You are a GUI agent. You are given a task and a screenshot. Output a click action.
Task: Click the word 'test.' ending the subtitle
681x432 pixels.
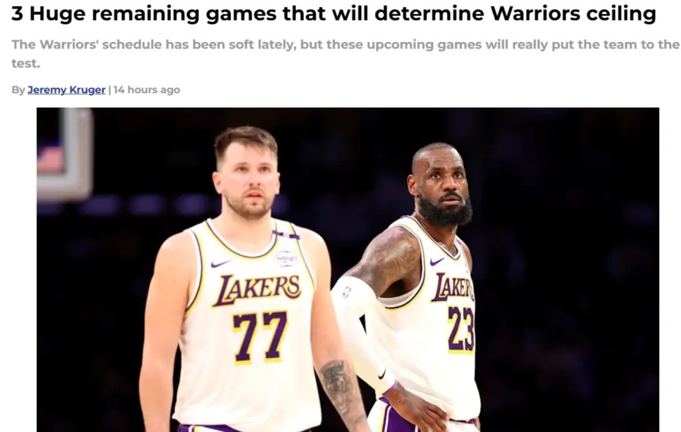tap(26, 63)
